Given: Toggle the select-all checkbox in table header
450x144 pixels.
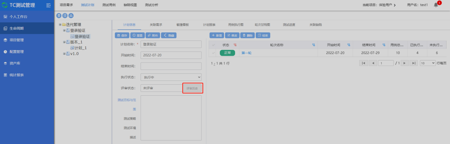Looking at the screenshot, I should point(213,45).
